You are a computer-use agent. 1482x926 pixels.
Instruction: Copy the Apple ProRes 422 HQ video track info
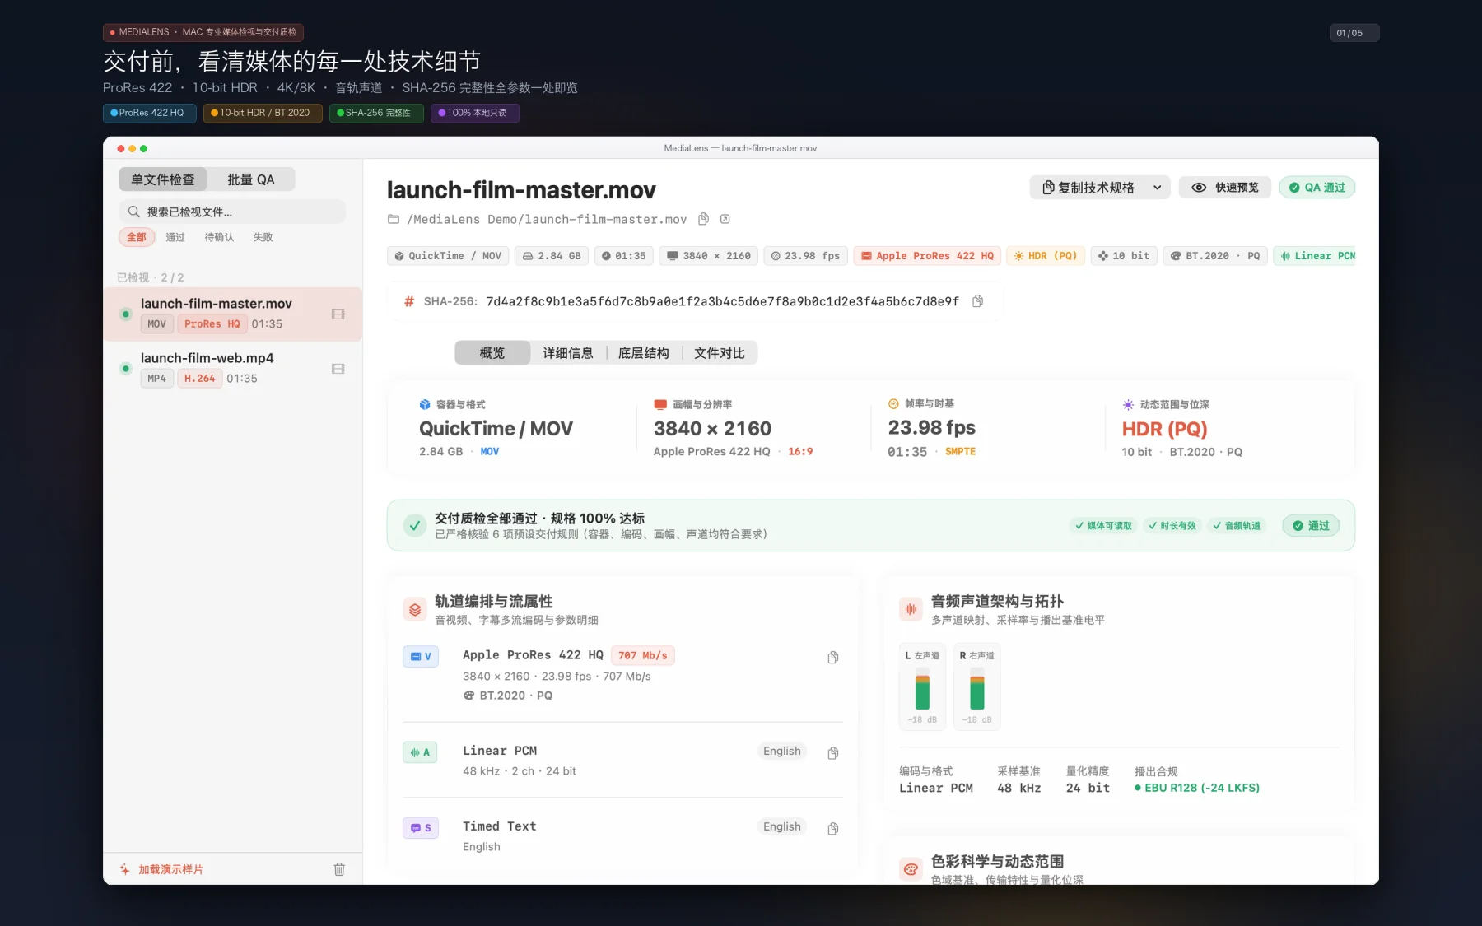833,657
